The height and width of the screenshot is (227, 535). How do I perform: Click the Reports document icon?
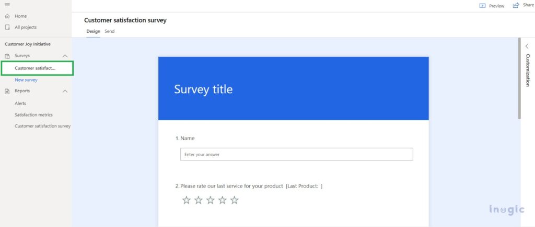(x=7, y=91)
